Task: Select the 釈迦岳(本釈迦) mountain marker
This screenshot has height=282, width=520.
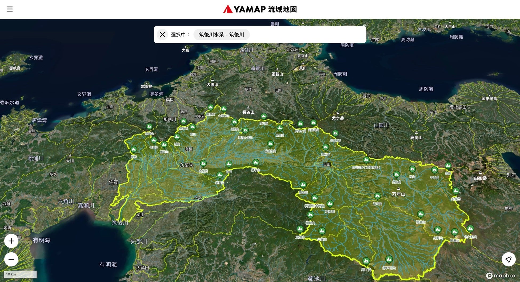Action: point(315,198)
